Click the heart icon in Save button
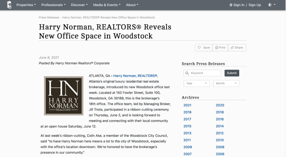The width and height of the screenshot is (286, 157). [199, 48]
